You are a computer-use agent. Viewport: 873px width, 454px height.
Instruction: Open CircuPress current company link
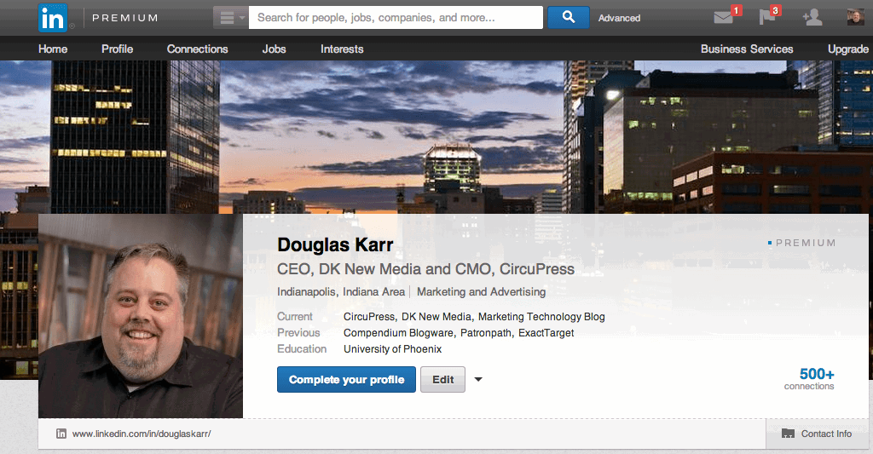[x=368, y=317]
